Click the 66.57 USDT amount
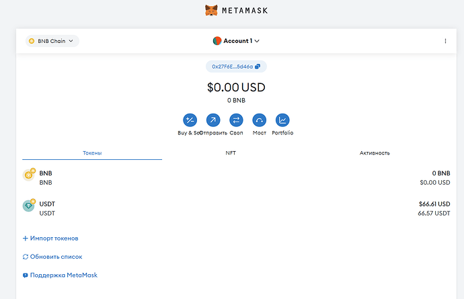Image resolution: width=464 pixels, height=299 pixels. coord(434,213)
